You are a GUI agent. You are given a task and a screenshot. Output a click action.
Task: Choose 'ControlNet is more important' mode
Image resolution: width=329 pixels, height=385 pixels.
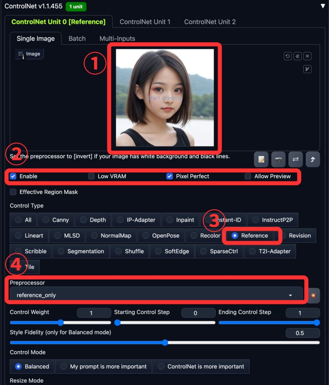[x=201, y=367]
